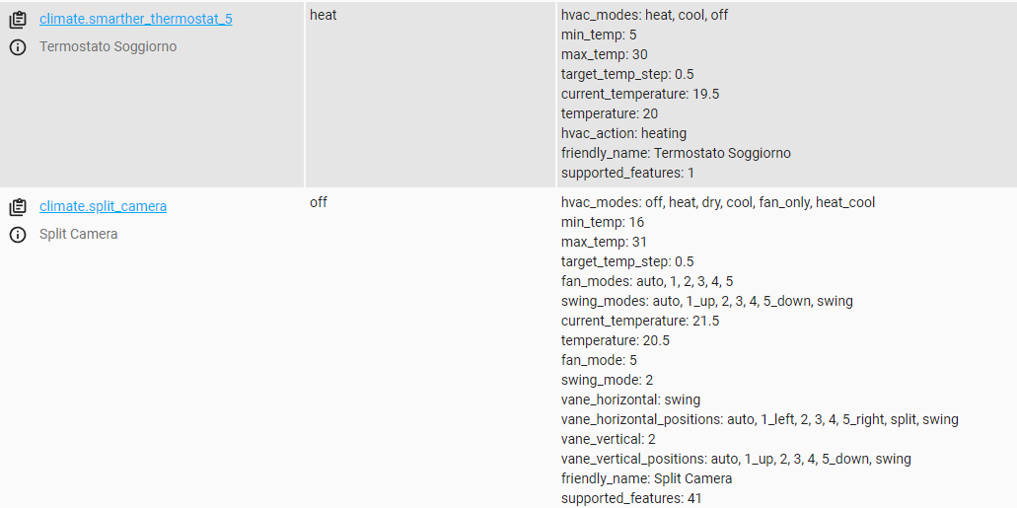Select the current_temperature: 19.5 attribute
This screenshot has width=1017, height=508.
640,94
